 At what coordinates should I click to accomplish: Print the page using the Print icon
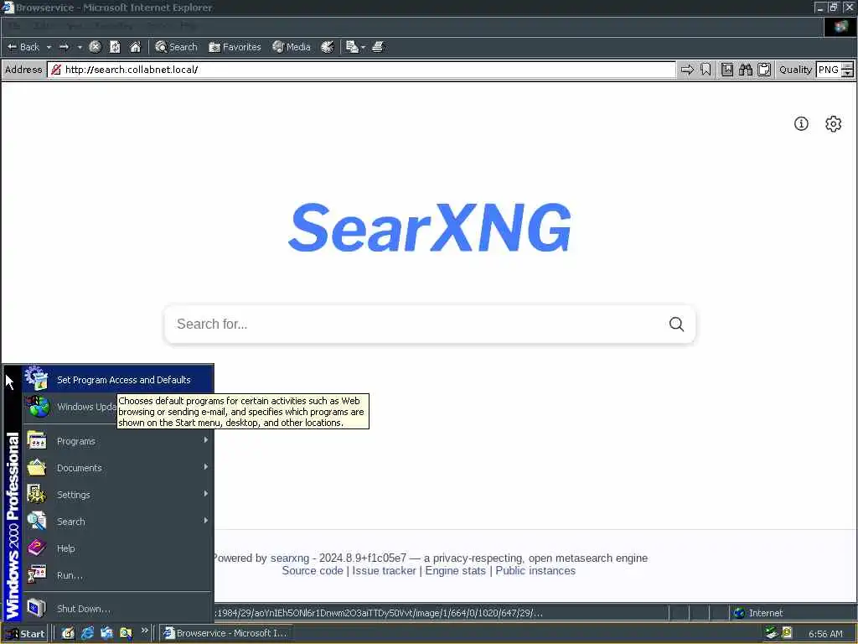[x=378, y=47]
